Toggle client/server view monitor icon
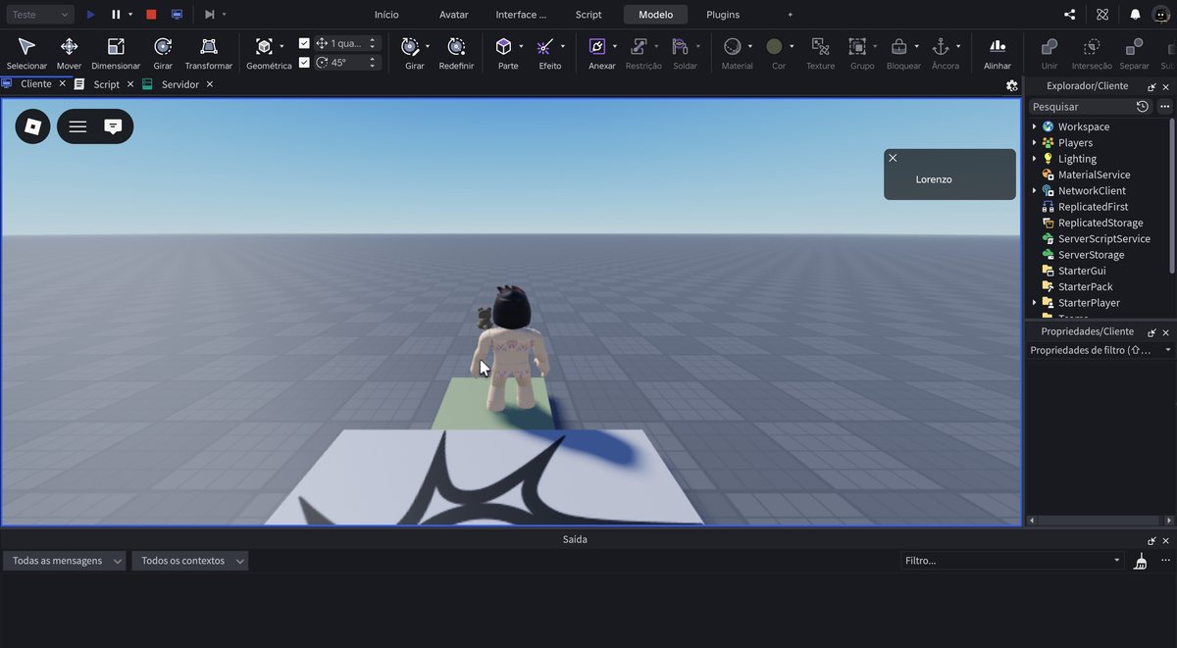This screenshot has height=648, width=1177. tap(177, 15)
